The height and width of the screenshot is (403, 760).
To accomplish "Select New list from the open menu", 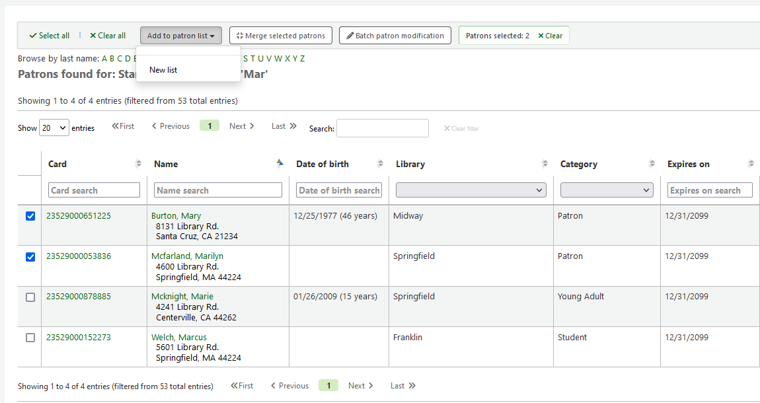I will (163, 69).
